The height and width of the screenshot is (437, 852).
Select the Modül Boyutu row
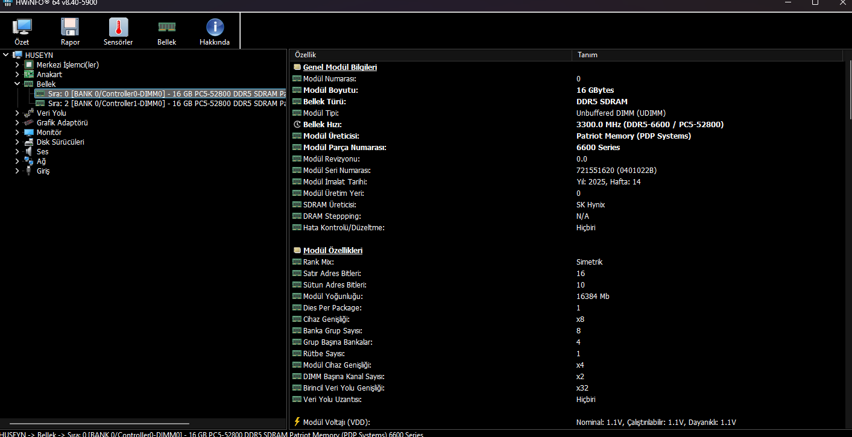pyautogui.click(x=567, y=90)
